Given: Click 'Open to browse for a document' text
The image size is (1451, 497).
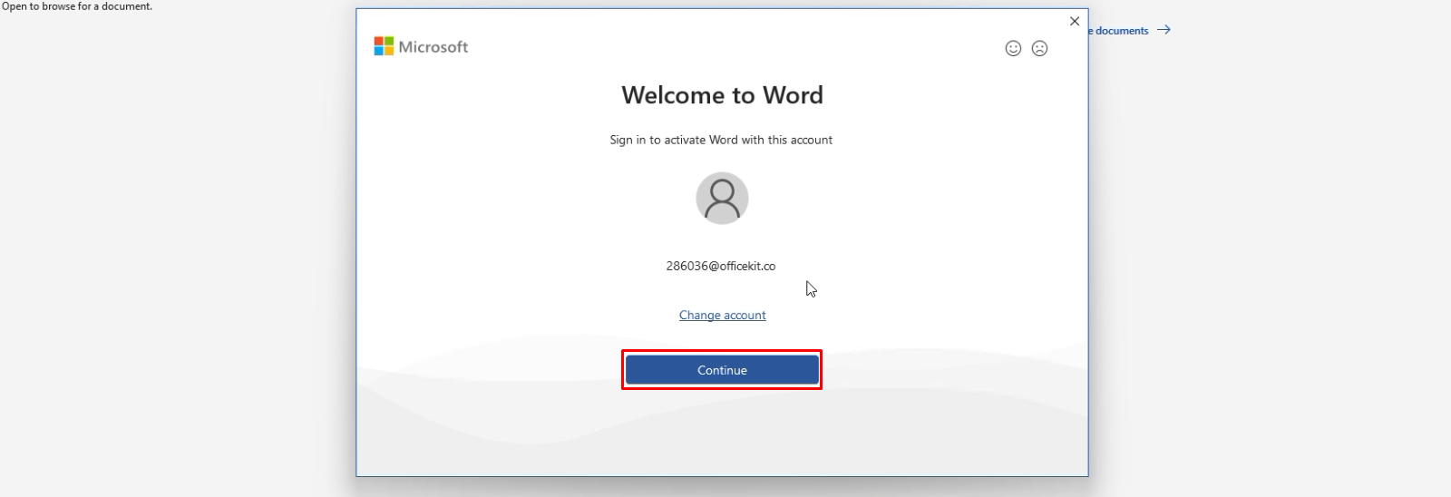Looking at the screenshot, I should 77,6.
